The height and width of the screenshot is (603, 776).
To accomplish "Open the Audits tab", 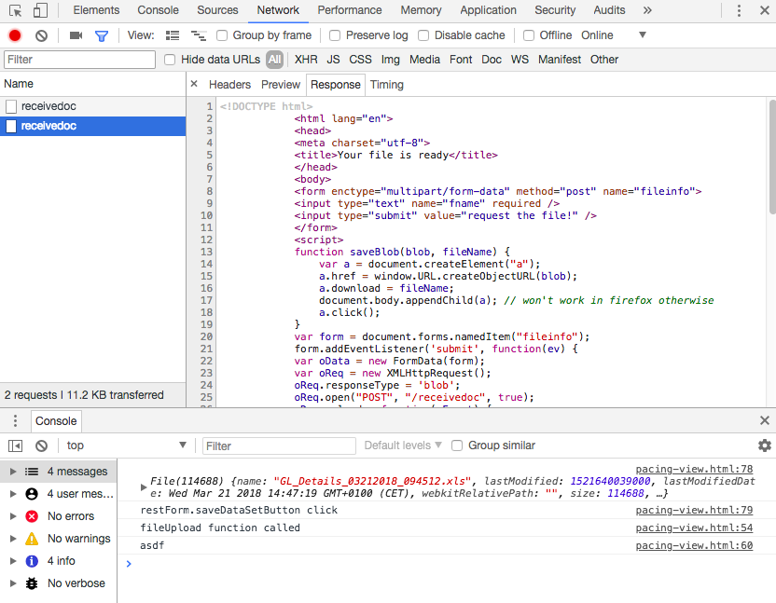I will click(x=609, y=10).
